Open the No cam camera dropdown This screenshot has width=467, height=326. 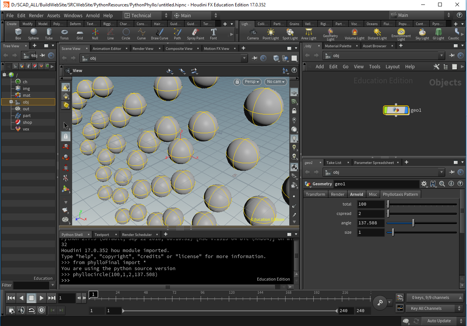point(276,82)
